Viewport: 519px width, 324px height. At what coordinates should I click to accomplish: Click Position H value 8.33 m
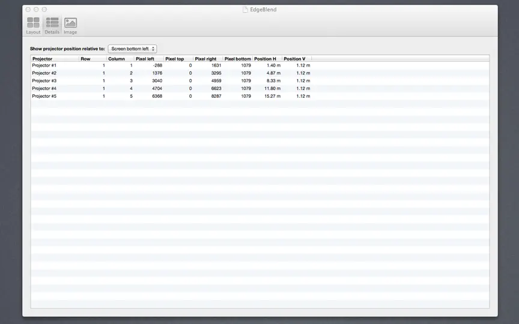click(274, 80)
